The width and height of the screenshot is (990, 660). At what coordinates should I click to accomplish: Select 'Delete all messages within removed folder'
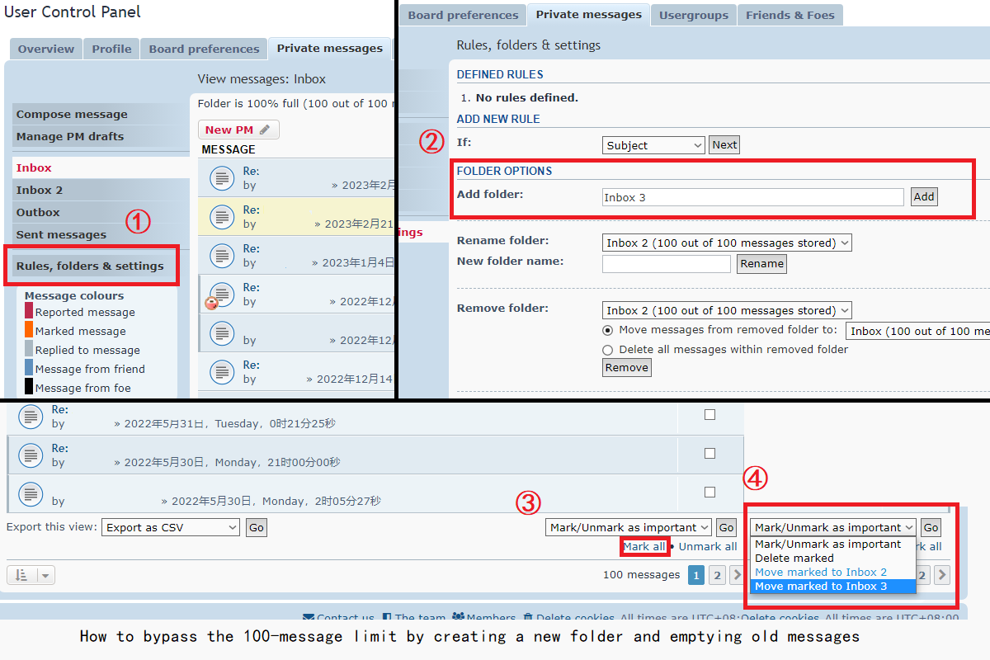coord(608,350)
